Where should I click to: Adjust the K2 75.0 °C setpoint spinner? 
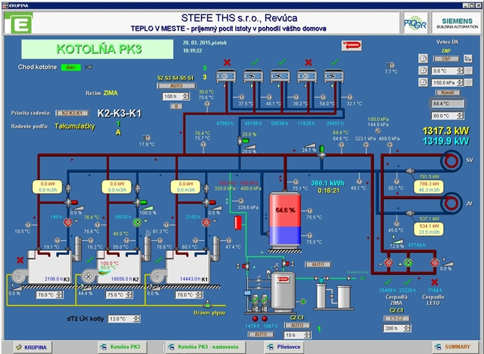click(129, 295)
